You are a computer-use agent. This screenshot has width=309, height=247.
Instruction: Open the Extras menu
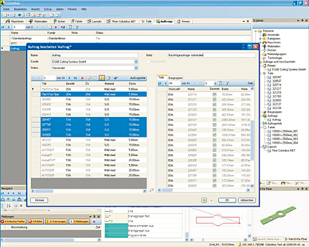[48, 9]
